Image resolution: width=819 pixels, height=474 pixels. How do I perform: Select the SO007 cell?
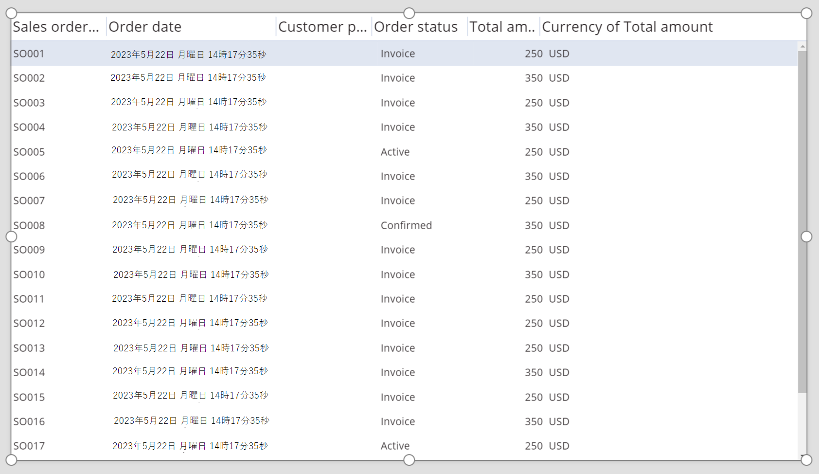29,201
